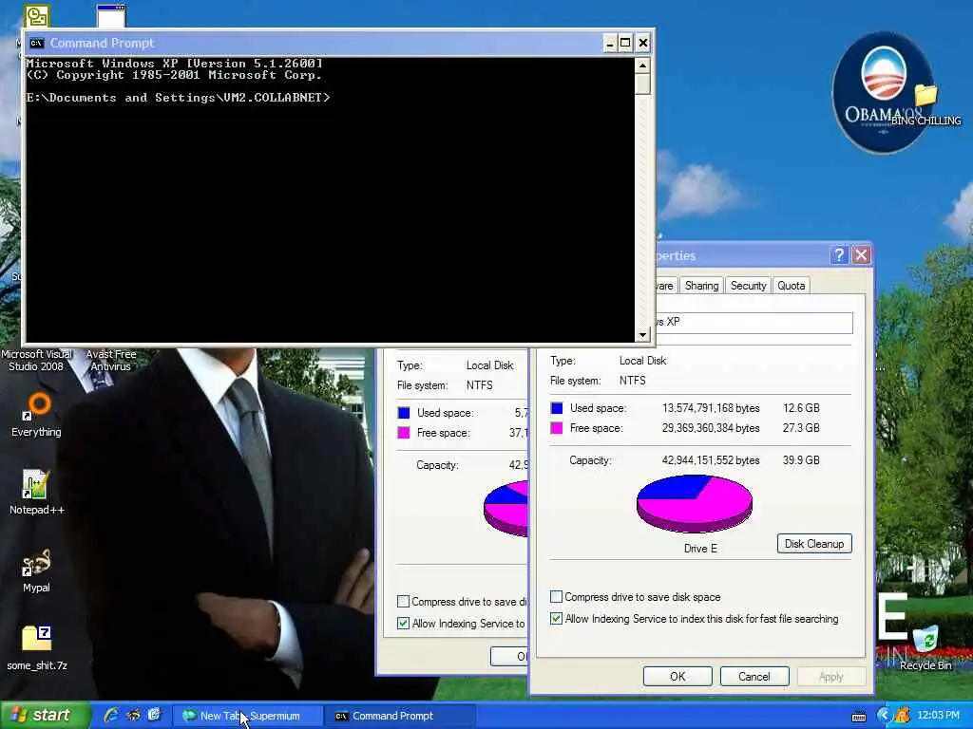Click the 42,944,151,552 bytes capacity value
The image size is (973, 729).
point(711,460)
